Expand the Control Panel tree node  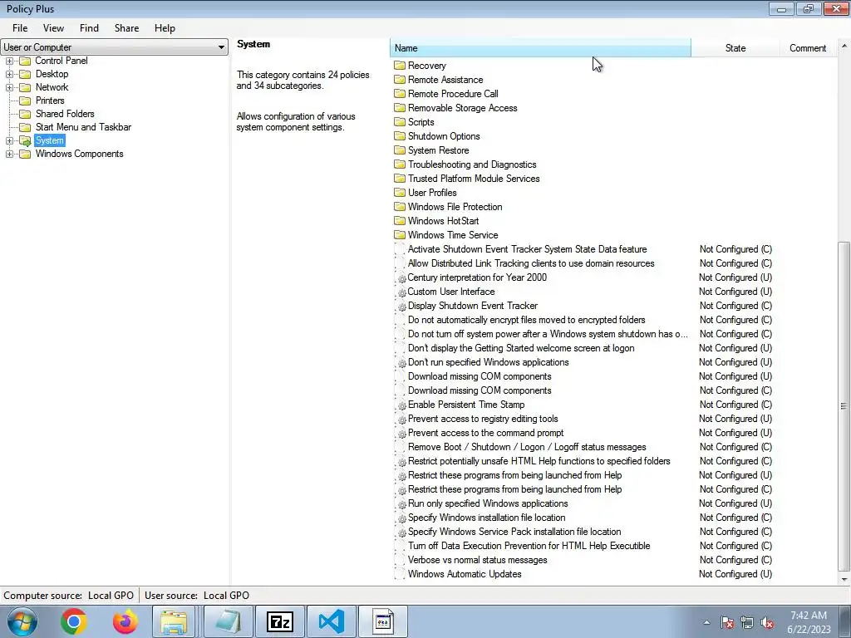(x=9, y=61)
